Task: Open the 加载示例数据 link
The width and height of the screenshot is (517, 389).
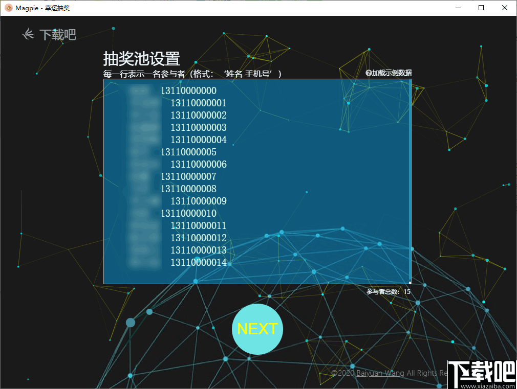Action: point(392,73)
